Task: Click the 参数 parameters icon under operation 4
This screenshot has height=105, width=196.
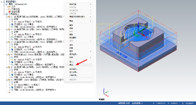Action: [x=12, y=57]
